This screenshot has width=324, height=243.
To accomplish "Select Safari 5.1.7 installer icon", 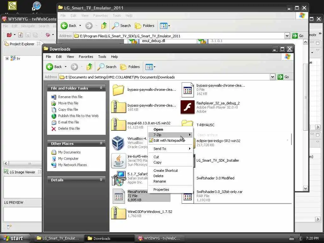I will (118, 178).
